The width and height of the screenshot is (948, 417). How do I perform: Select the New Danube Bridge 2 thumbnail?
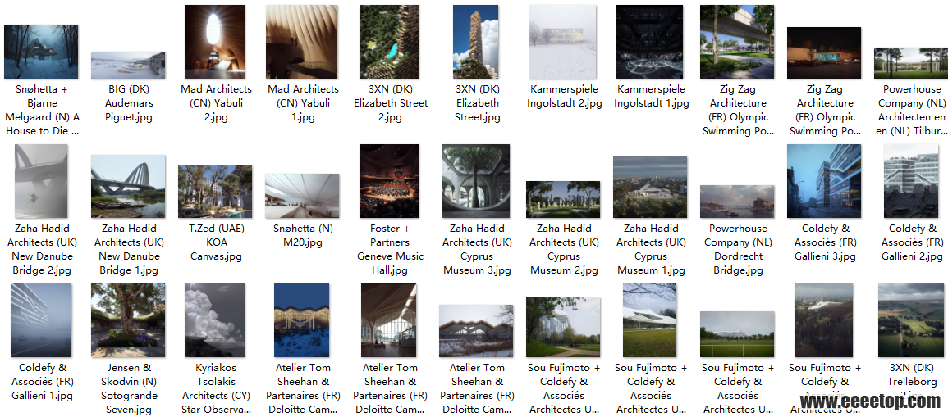41,181
